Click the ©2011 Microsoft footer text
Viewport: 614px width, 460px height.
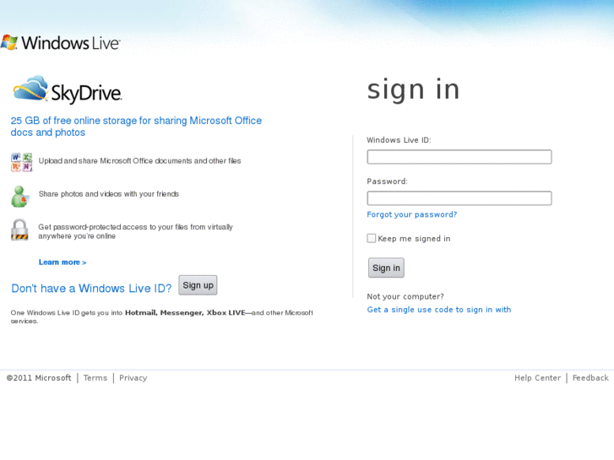[x=39, y=378]
